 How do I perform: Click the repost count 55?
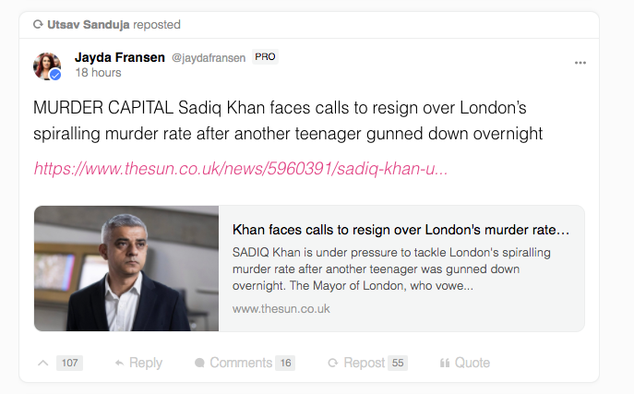point(397,363)
